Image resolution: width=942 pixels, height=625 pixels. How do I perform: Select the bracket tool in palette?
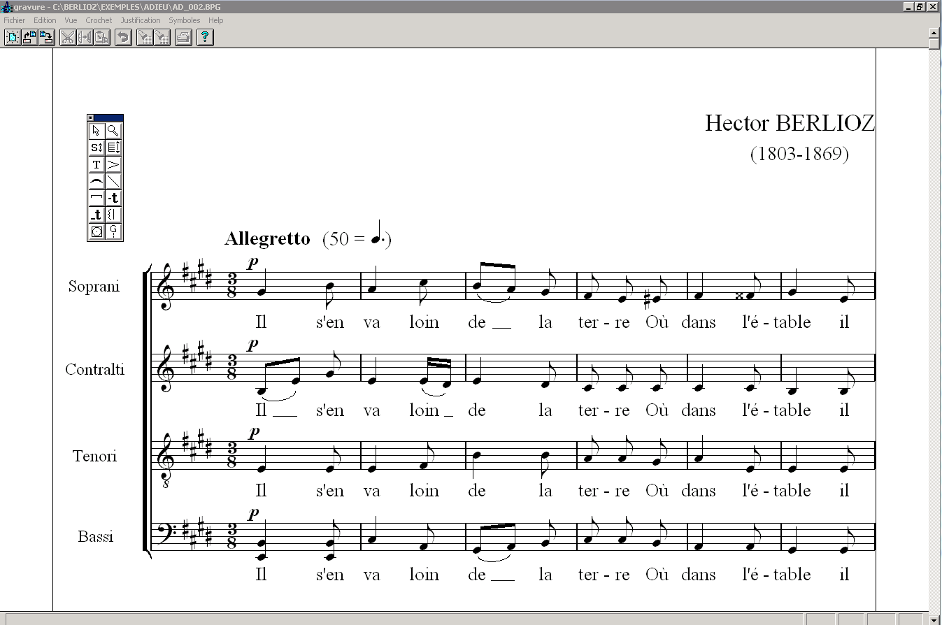[x=97, y=198]
